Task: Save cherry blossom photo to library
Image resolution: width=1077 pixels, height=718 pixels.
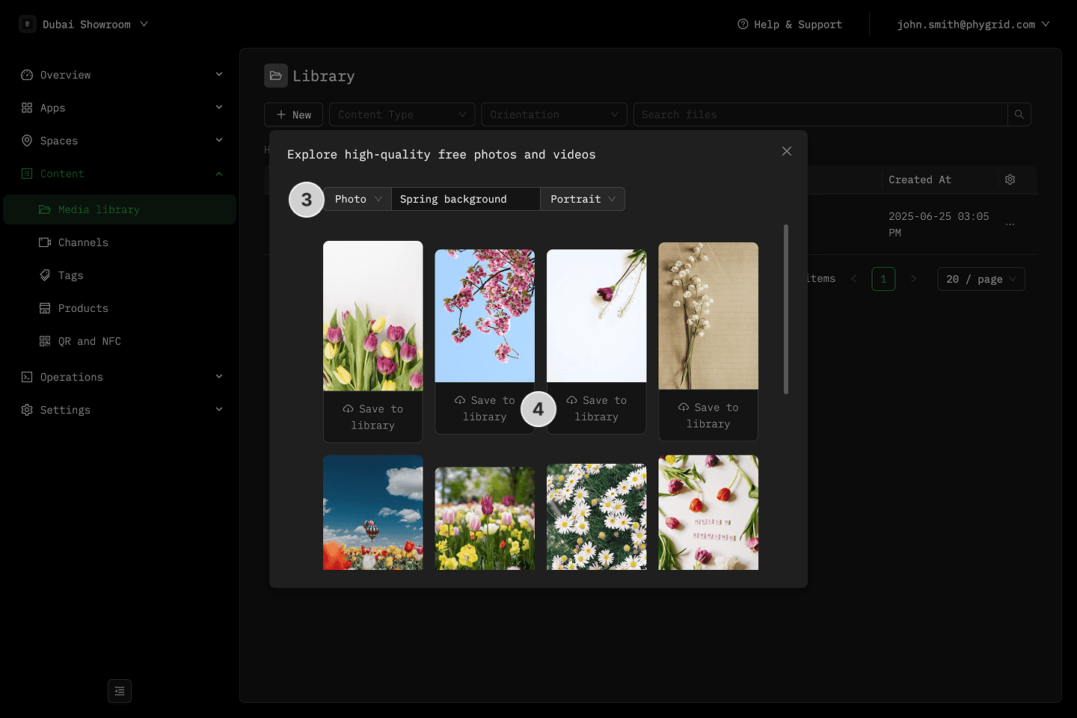Action: click(485, 408)
